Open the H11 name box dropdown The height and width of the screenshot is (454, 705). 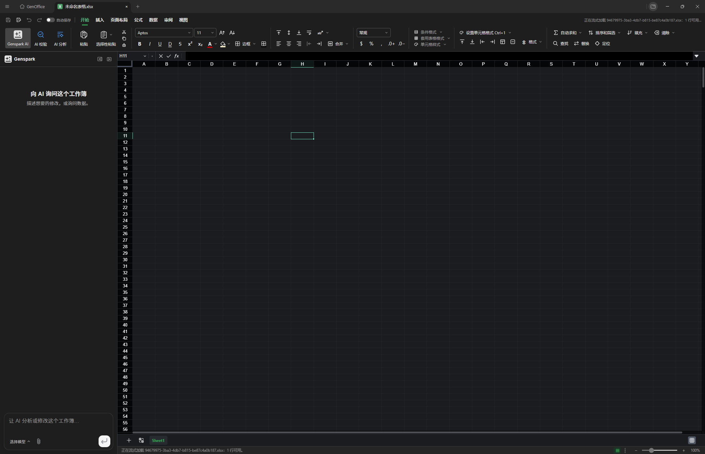coord(145,56)
